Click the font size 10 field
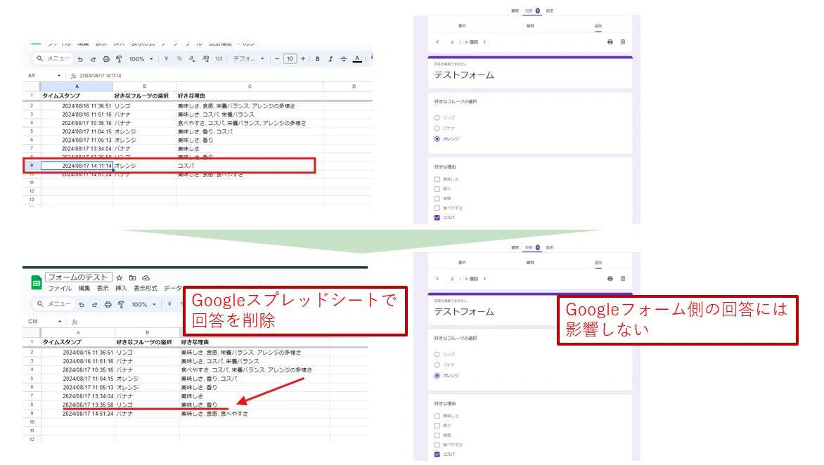The height and width of the screenshot is (465, 824). 290,59
